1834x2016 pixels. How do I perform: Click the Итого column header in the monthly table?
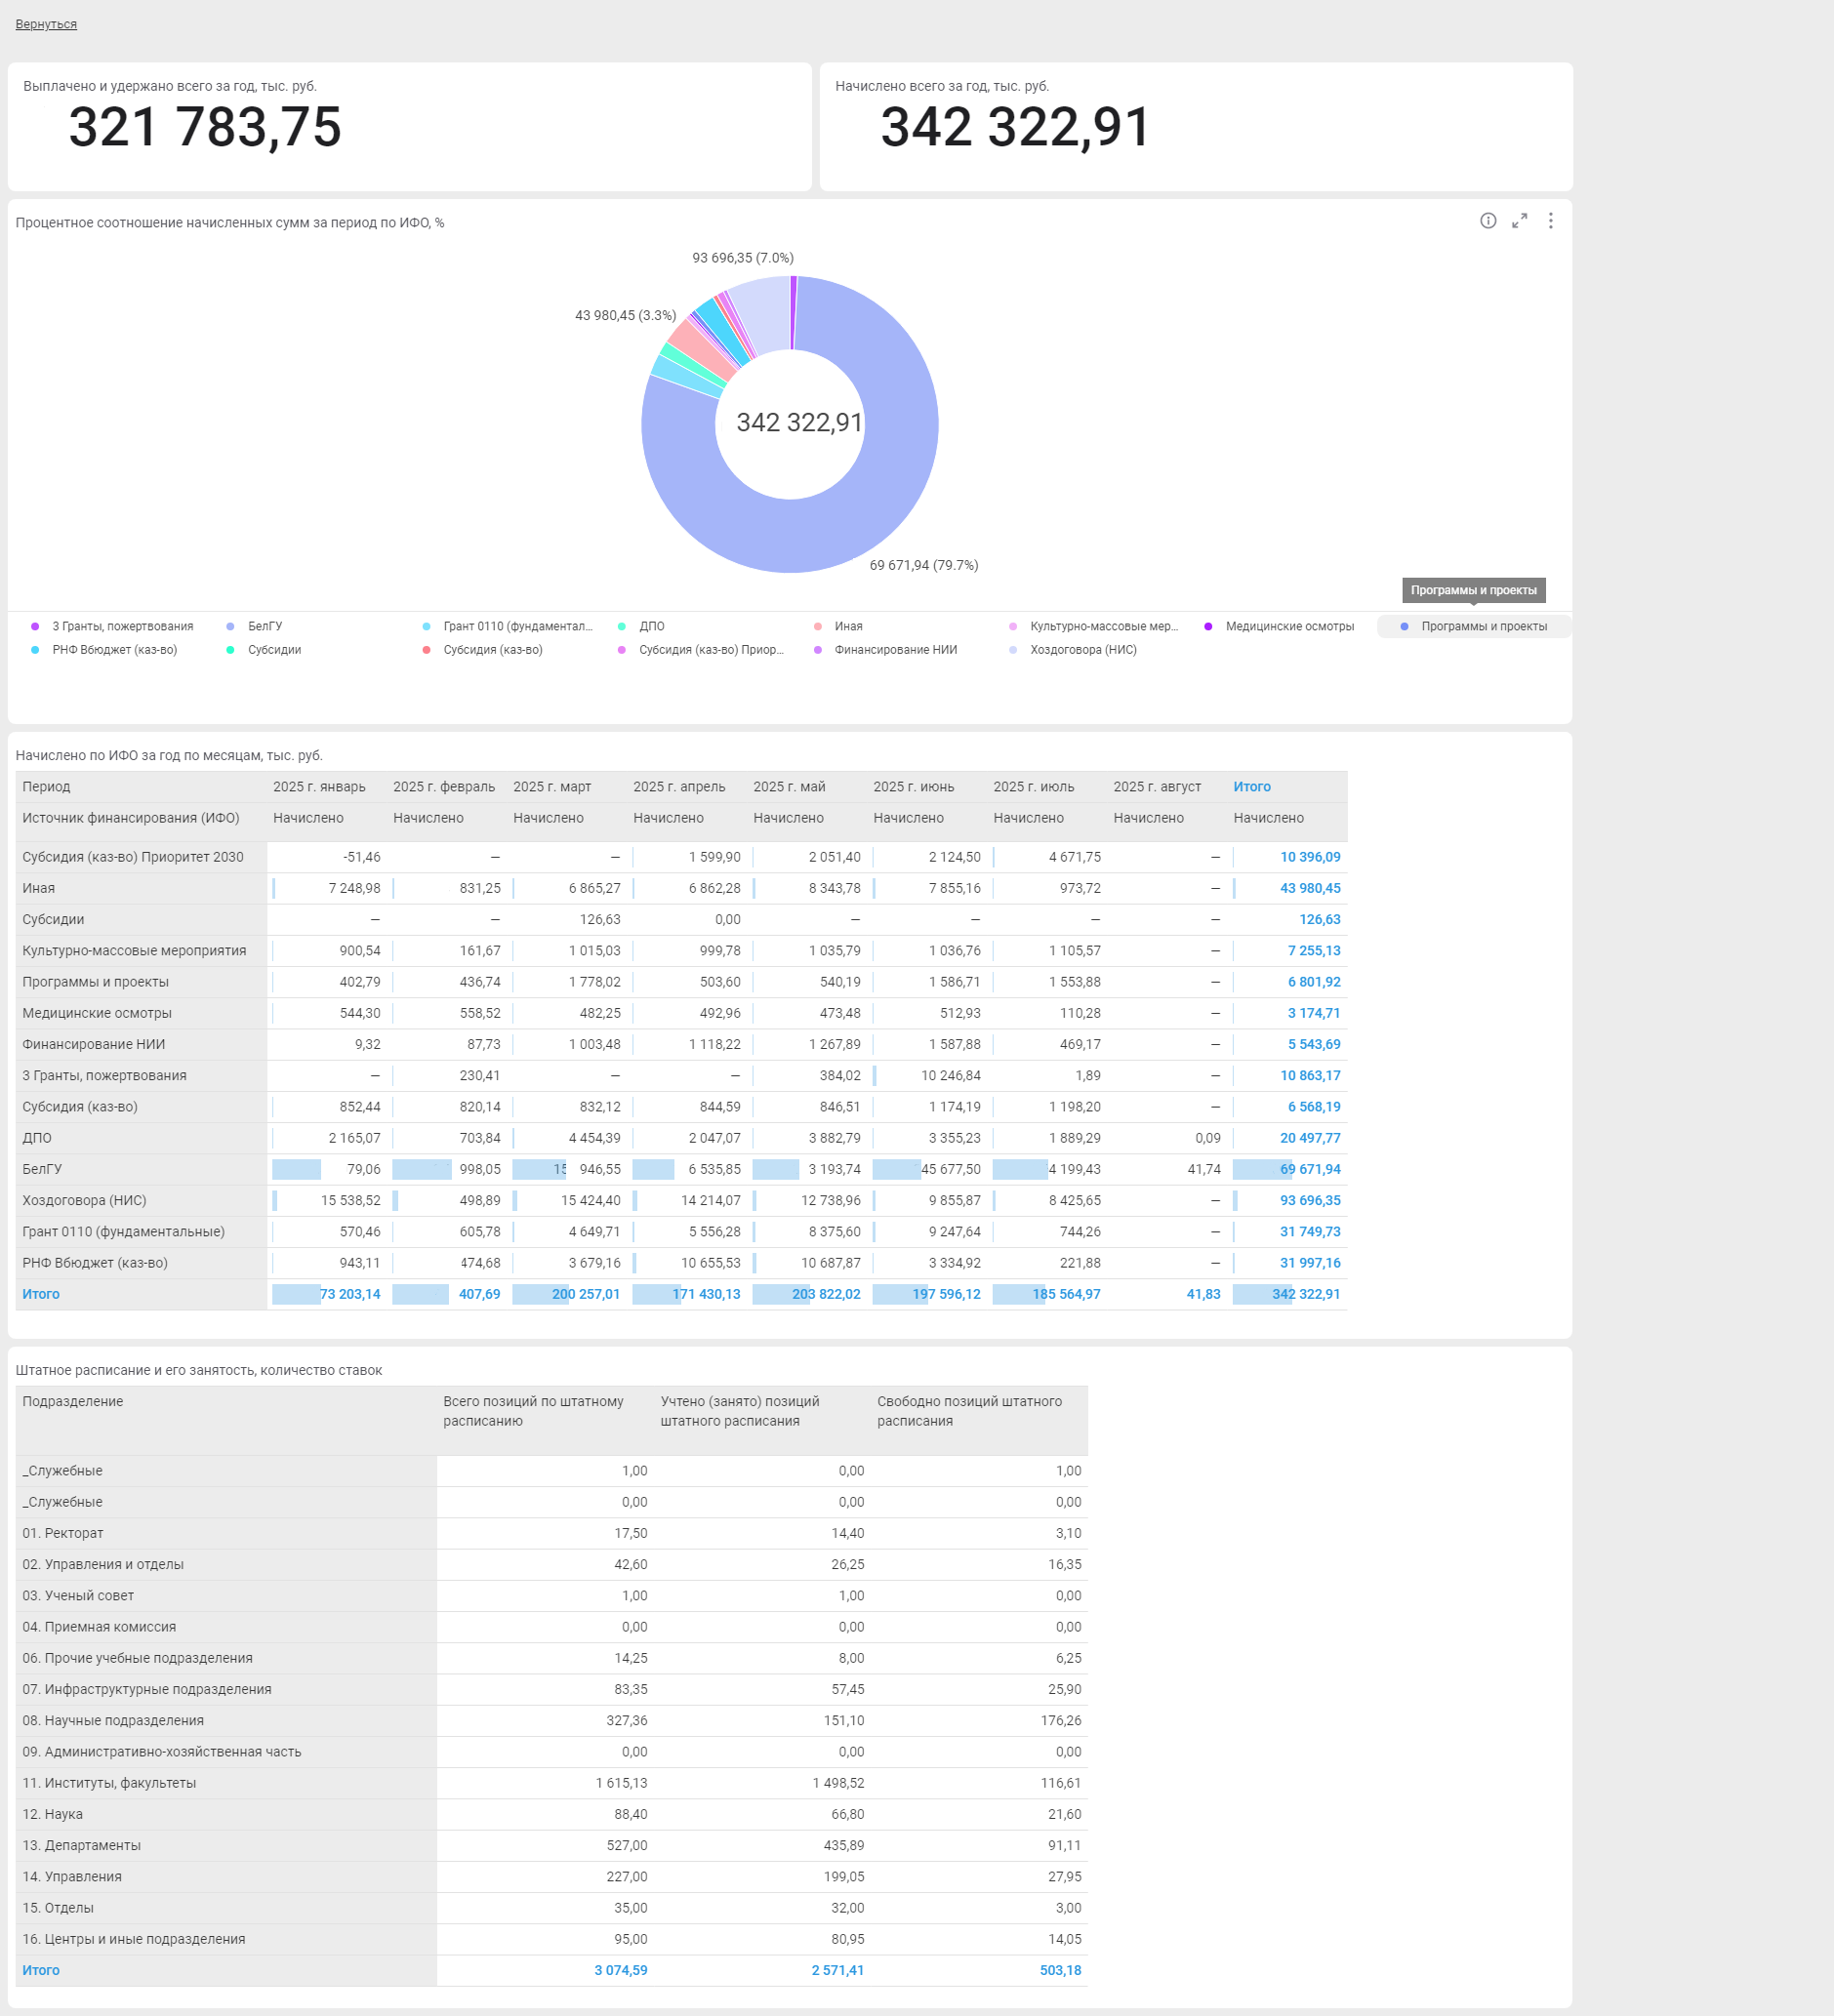[x=1251, y=787]
